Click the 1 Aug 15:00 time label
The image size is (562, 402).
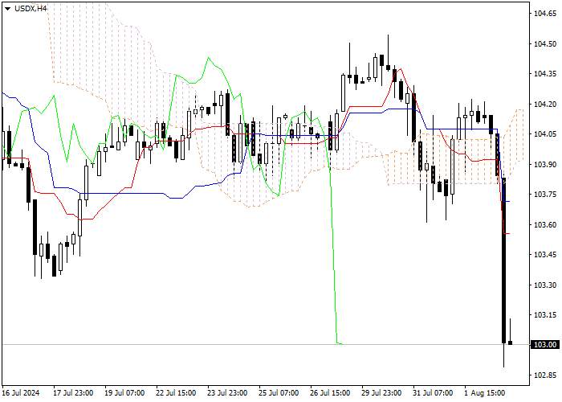[x=485, y=393]
